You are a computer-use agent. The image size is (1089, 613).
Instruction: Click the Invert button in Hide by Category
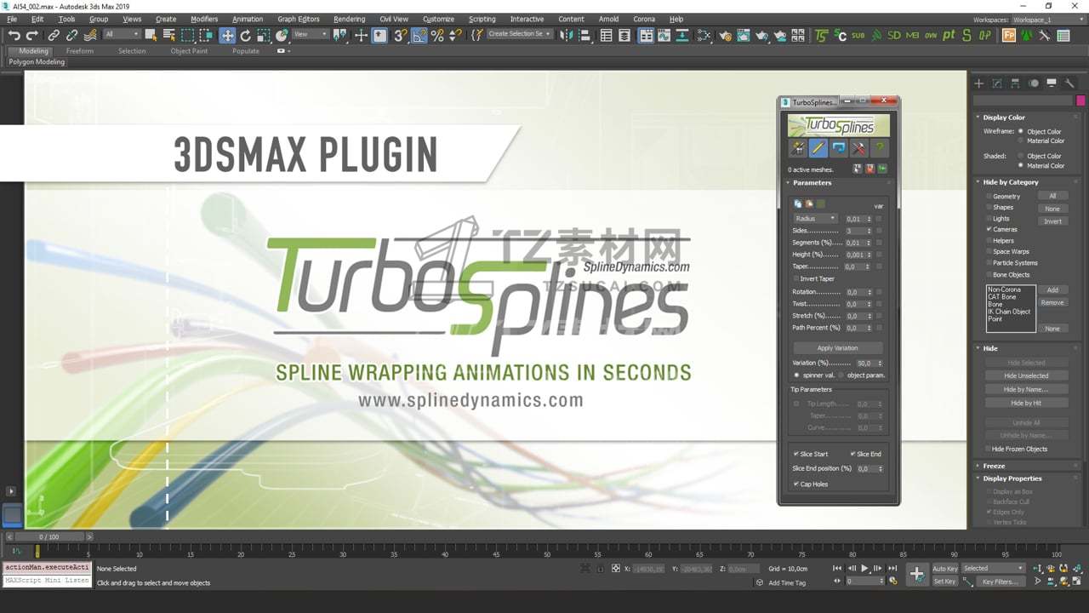click(1052, 221)
